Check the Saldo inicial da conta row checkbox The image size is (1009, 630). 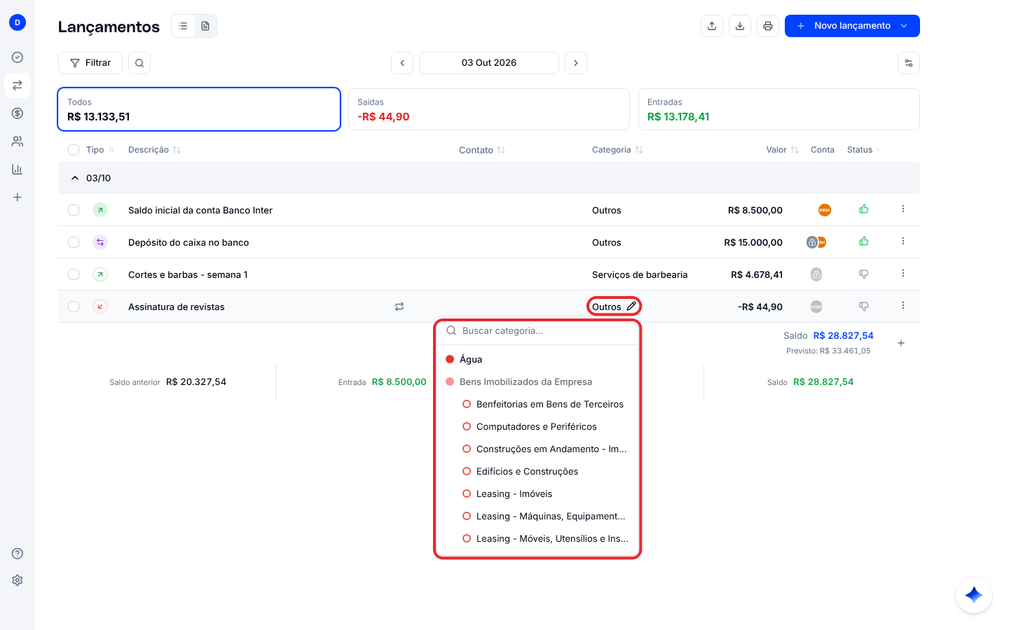point(74,210)
